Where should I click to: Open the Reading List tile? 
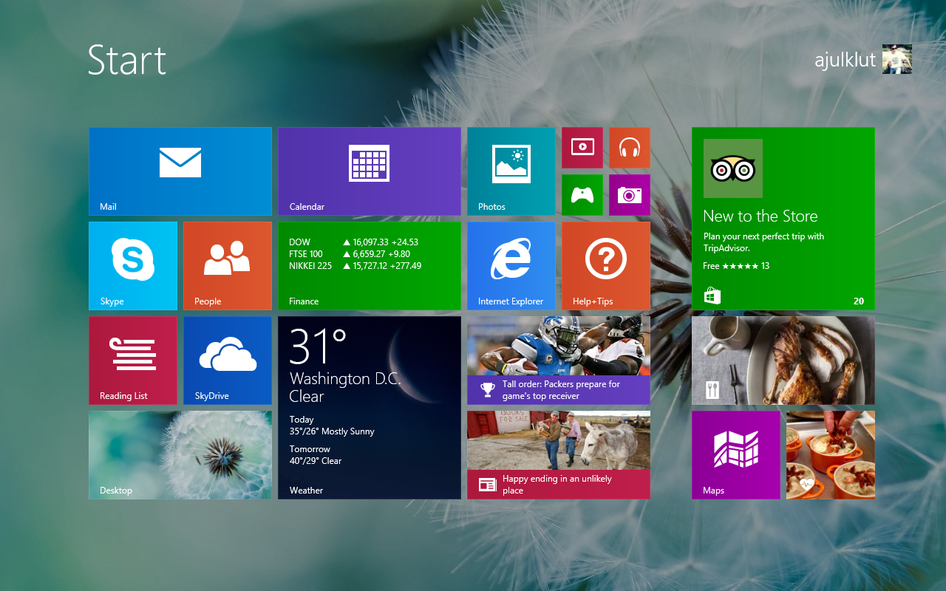[x=133, y=361]
